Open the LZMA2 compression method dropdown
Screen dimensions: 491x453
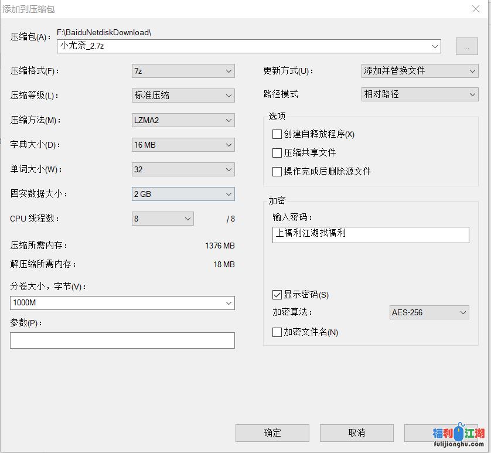click(x=183, y=120)
